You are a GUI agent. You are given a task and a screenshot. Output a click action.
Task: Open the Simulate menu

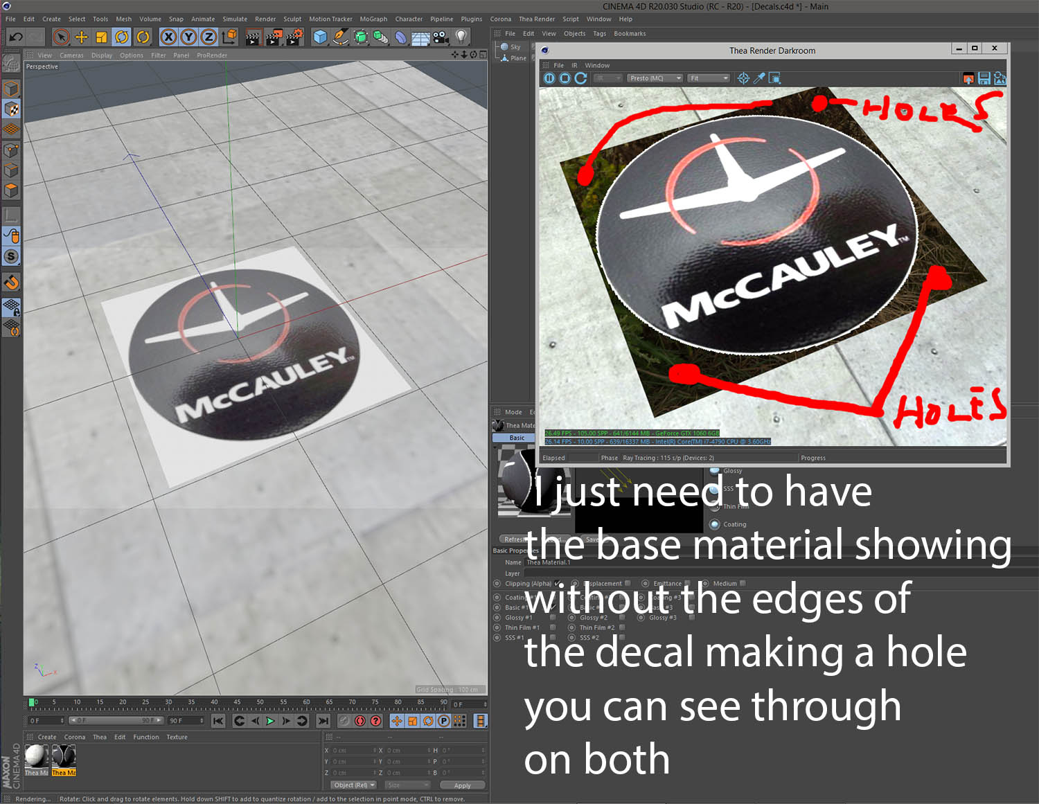pyautogui.click(x=235, y=19)
